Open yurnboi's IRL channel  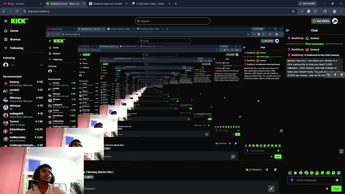[x=23, y=91]
